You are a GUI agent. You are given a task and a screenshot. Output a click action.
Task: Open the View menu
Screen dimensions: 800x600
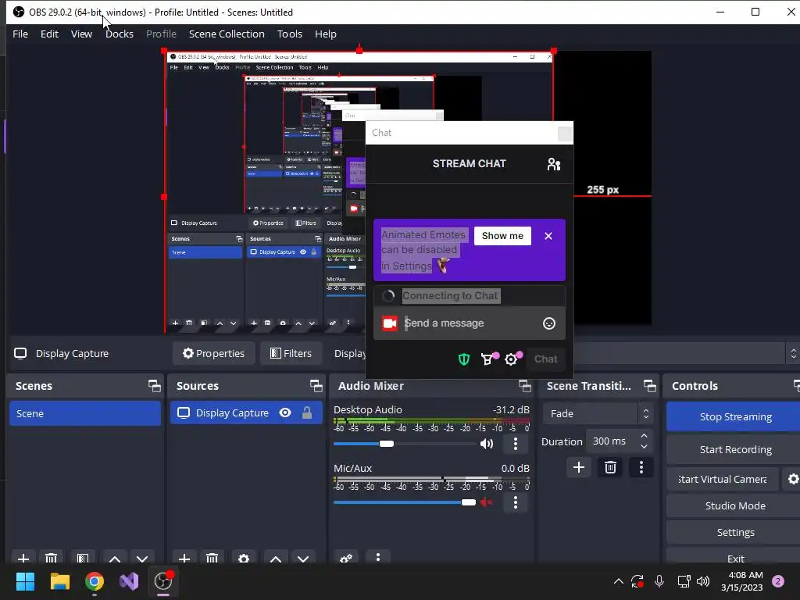(x=81, y=34)
